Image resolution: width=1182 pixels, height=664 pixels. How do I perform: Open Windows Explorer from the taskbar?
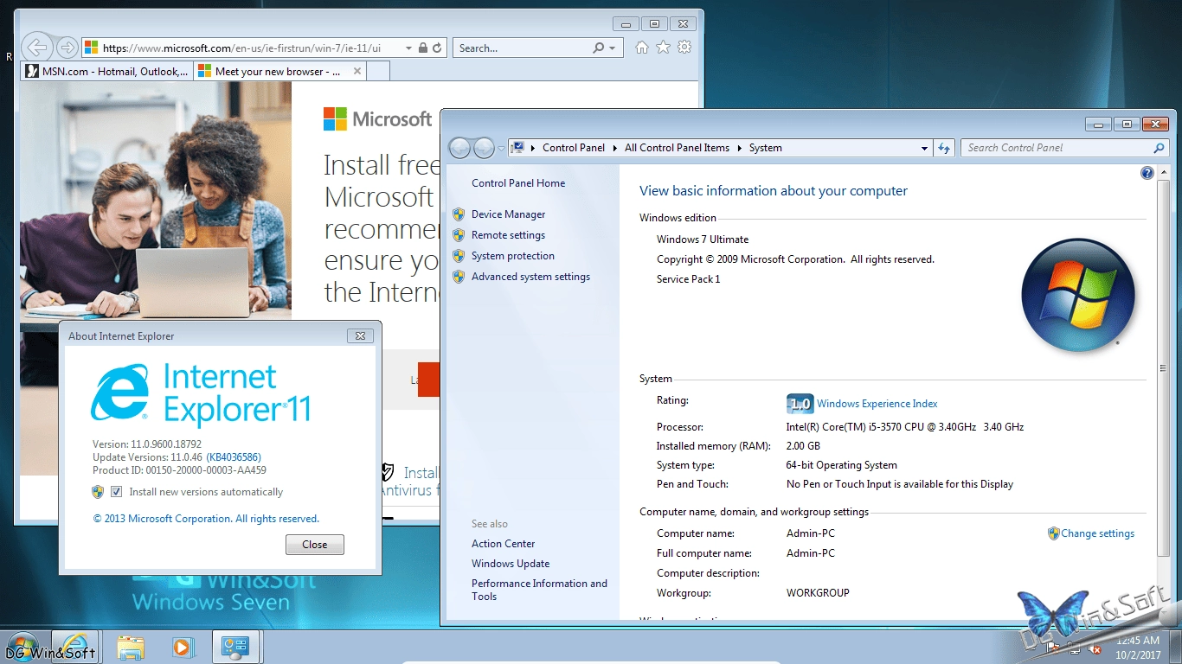131,647
